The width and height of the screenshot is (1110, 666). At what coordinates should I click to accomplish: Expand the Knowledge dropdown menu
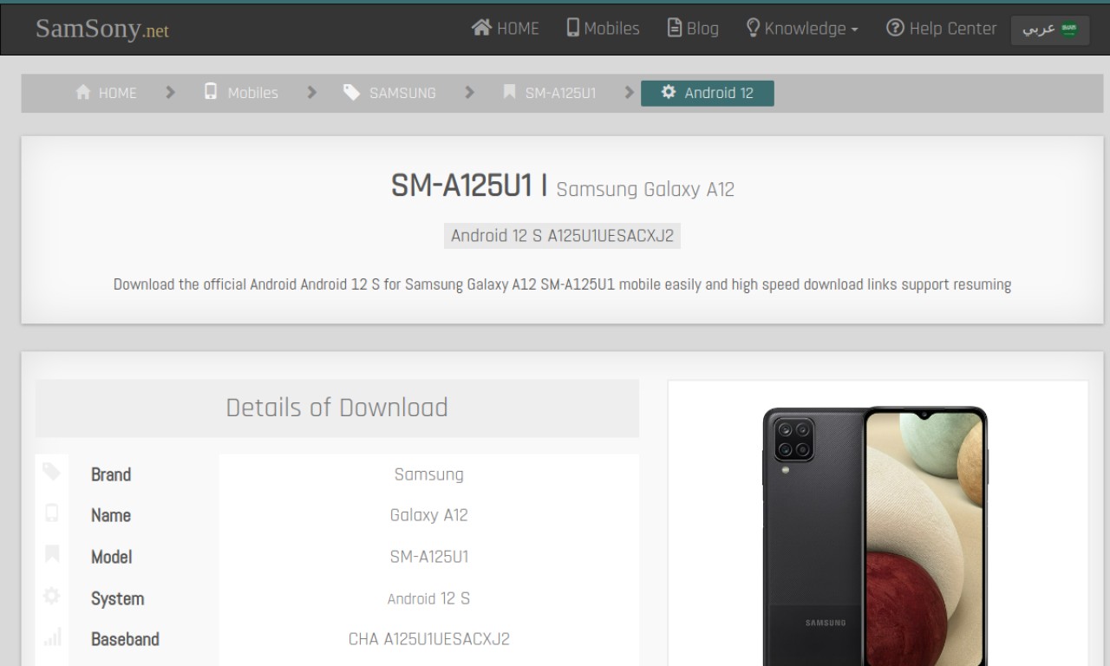802,29
